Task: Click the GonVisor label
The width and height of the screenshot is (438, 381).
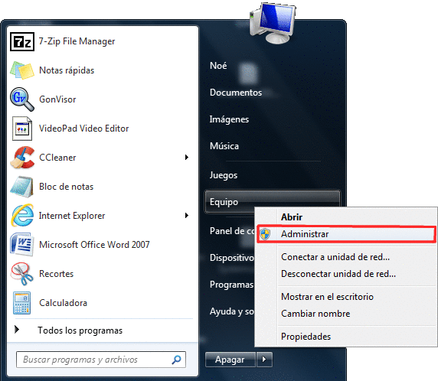Action: [x=57, y=99]
